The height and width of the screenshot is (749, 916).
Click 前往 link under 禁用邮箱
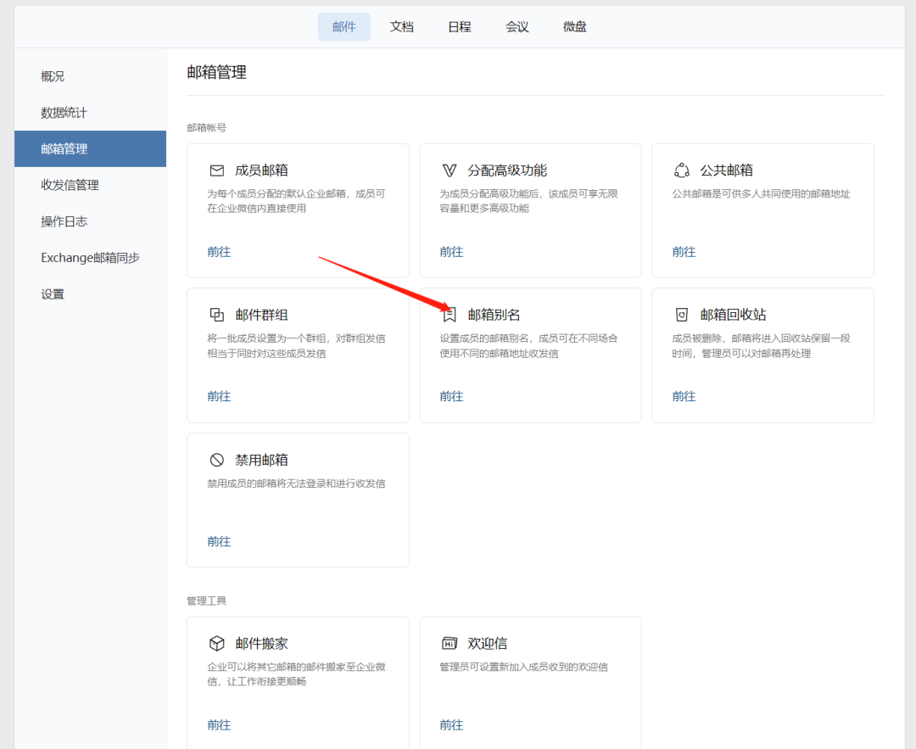pos(219,541)
